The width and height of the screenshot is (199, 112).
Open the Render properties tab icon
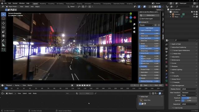[x=167, y=49]
